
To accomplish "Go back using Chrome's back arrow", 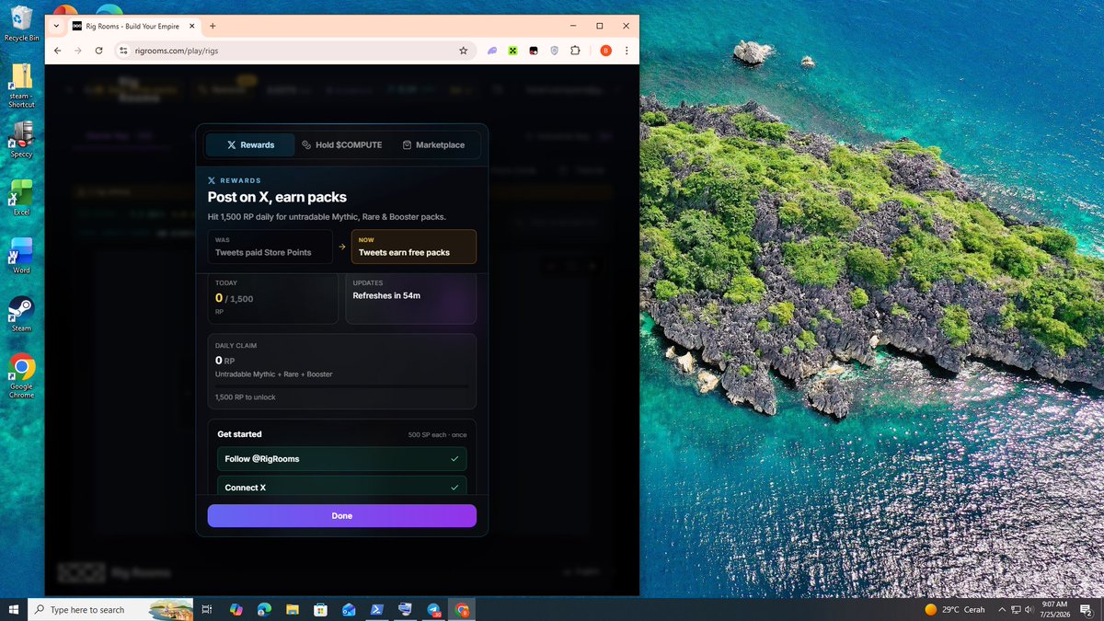I will [x=58, y=51].
